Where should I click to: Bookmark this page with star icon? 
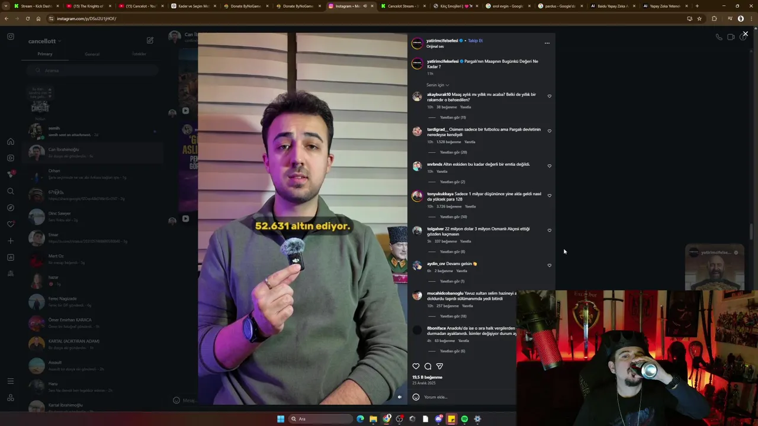[x=699, y=18]
